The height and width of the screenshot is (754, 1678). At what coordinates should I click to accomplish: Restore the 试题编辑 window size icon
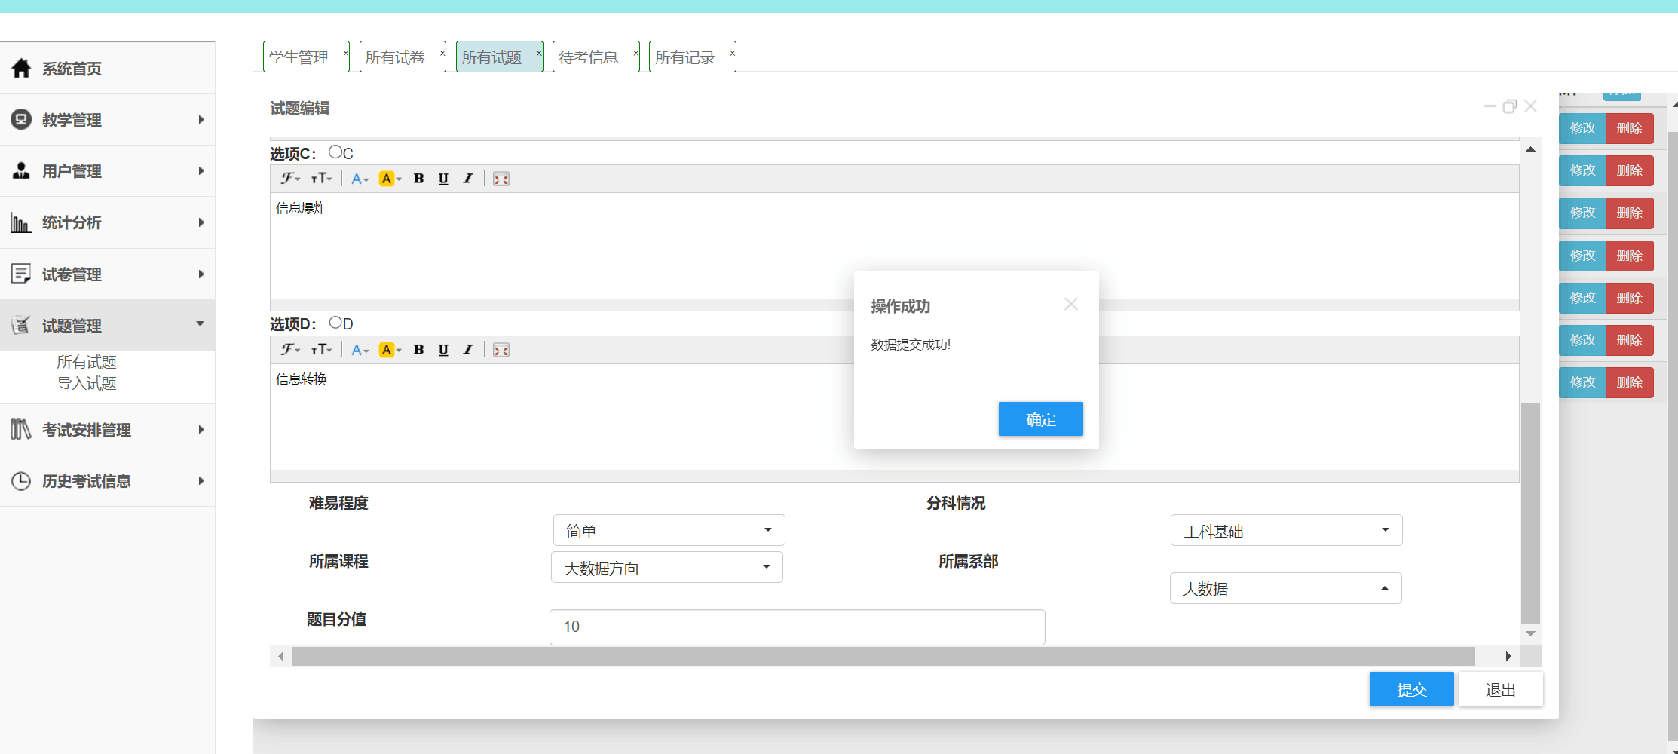1510,106
